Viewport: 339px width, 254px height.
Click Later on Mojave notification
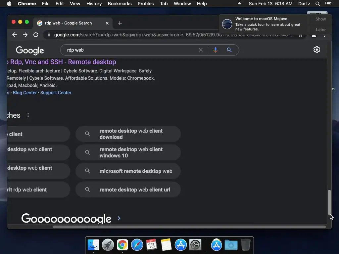pyautogui.click(x=320, y=29)
